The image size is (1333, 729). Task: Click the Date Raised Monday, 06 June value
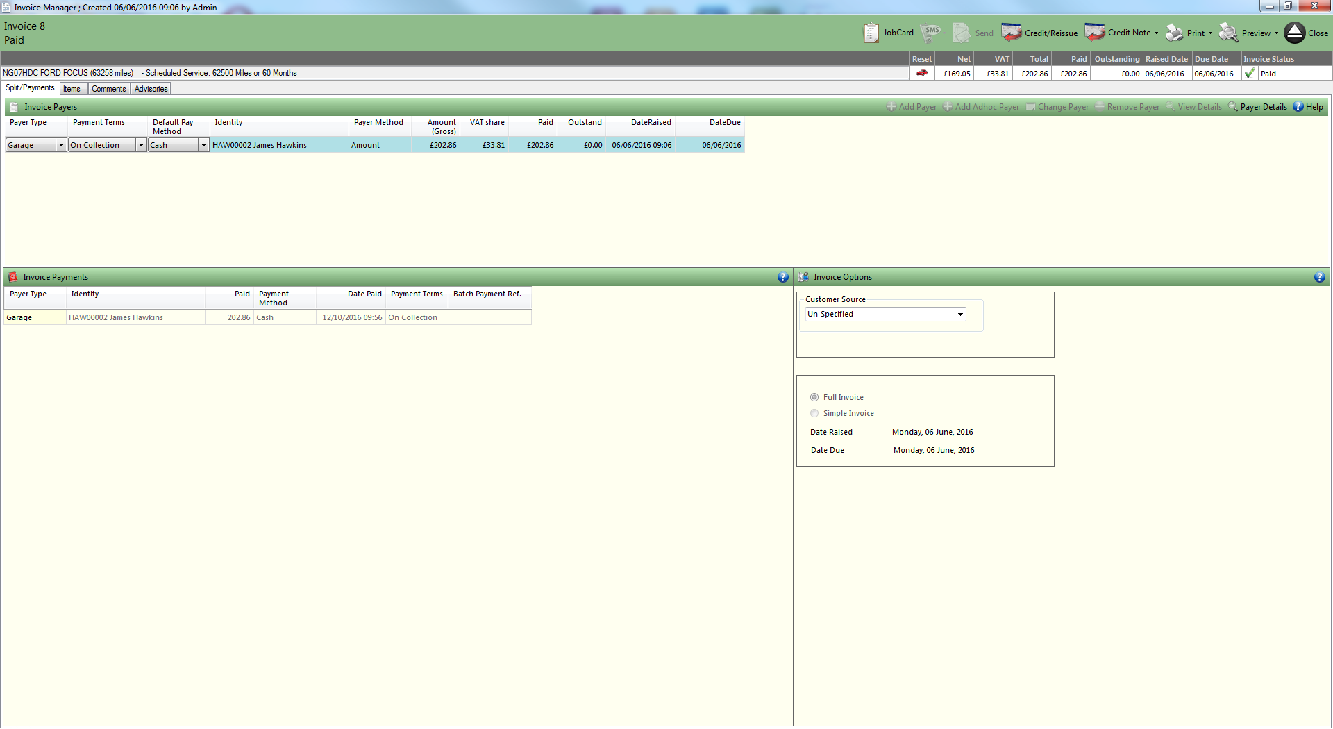click(932, 432)
